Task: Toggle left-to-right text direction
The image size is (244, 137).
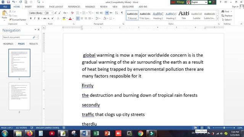Action: click(x=107, y=13)
